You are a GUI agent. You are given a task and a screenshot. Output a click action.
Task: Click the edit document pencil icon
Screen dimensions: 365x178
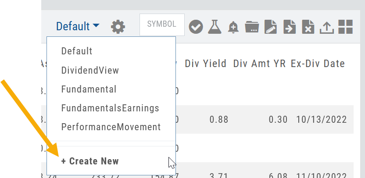[x=271, y=27]
